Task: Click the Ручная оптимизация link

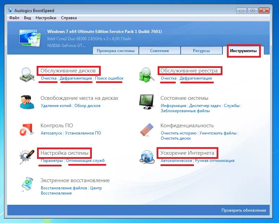Action: (215, 161)
